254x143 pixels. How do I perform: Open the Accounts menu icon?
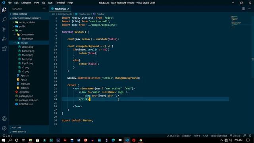4,118
